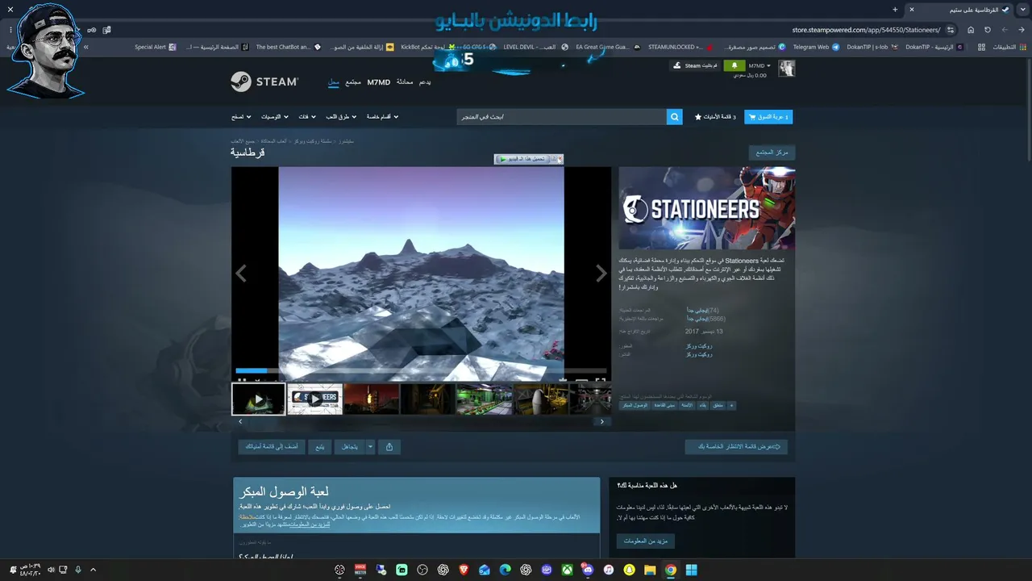1032x581 pixels.
Task: Expand the M7MD account dropdown
Action: 759,65
